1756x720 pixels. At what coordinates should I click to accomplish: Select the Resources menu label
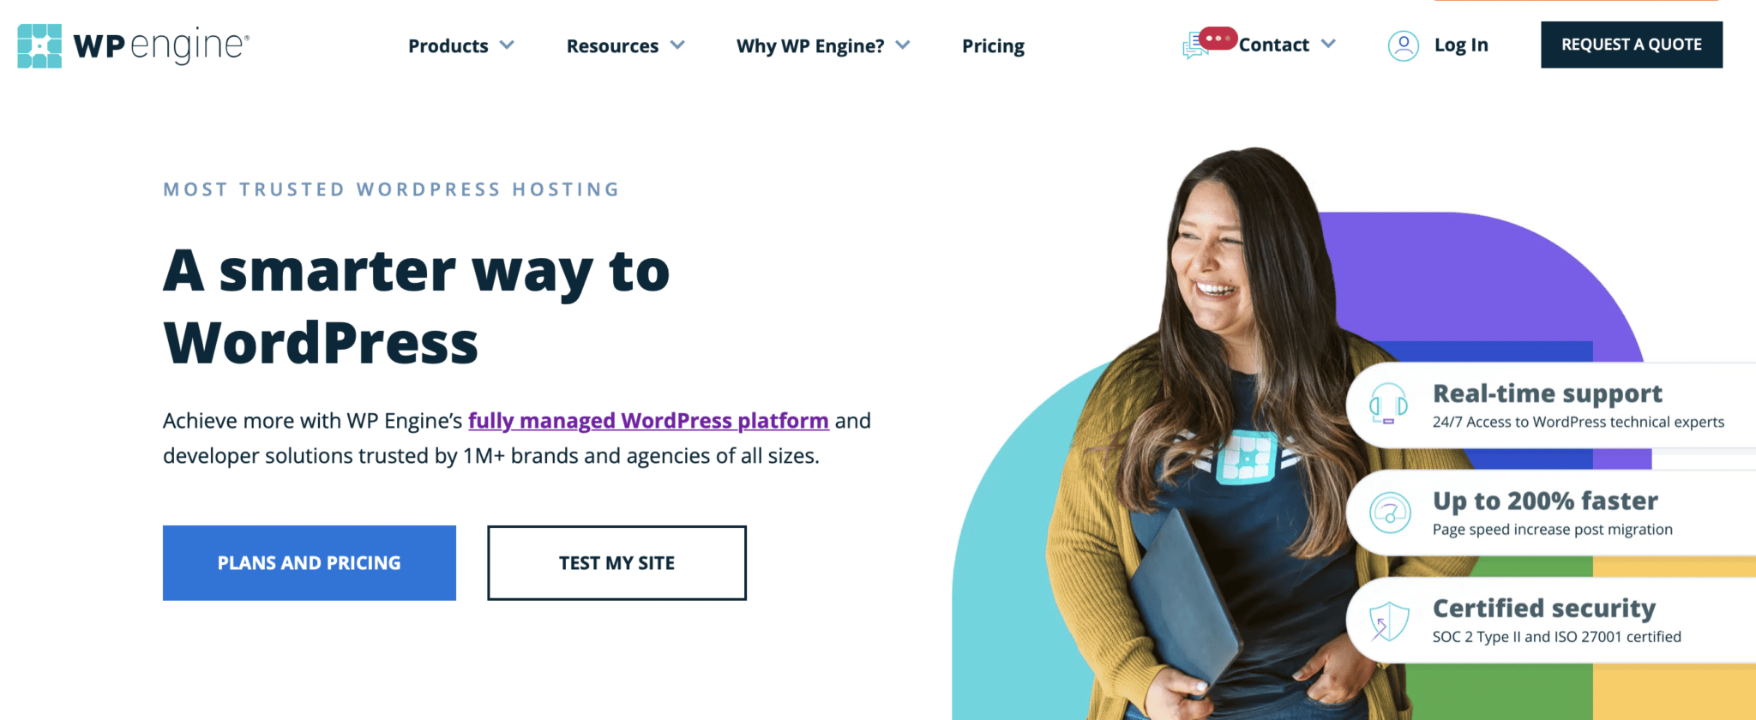point(612,45)
